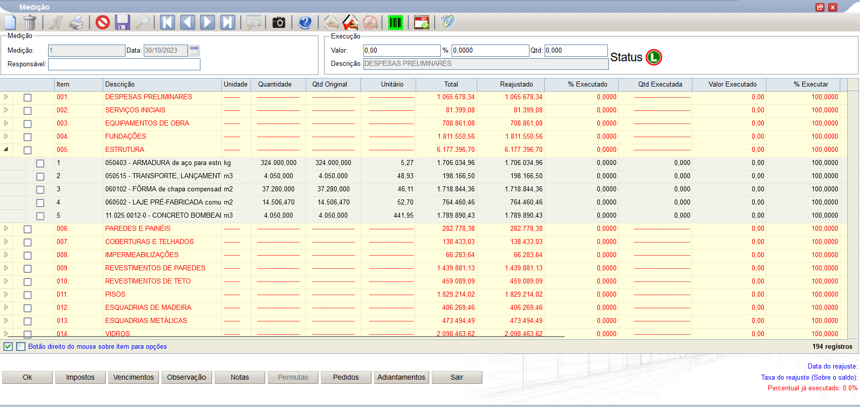Click the calendar with green check icon
860x407 pixels.
coord(422,22)
